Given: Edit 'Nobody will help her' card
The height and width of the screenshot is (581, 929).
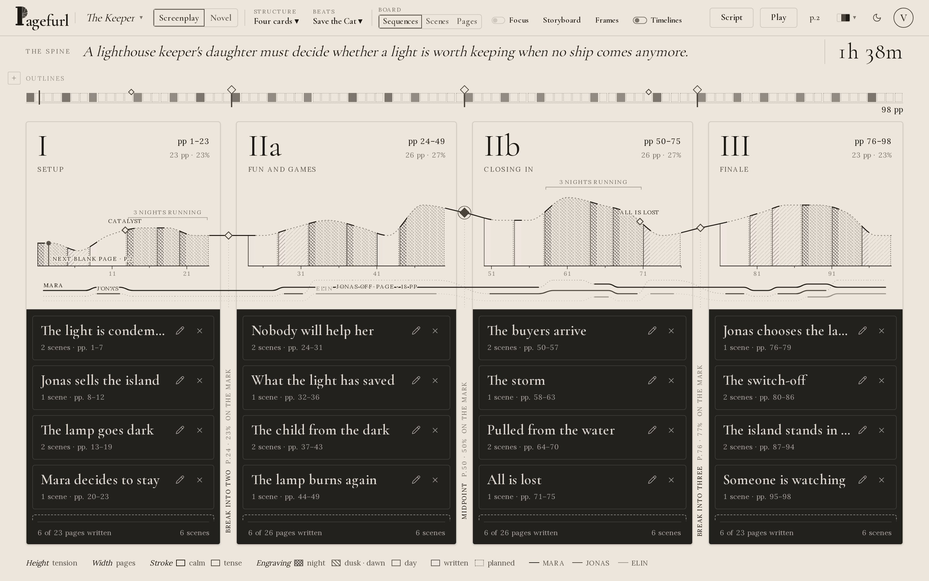Looking at the screenshot, I should [416, 331].
